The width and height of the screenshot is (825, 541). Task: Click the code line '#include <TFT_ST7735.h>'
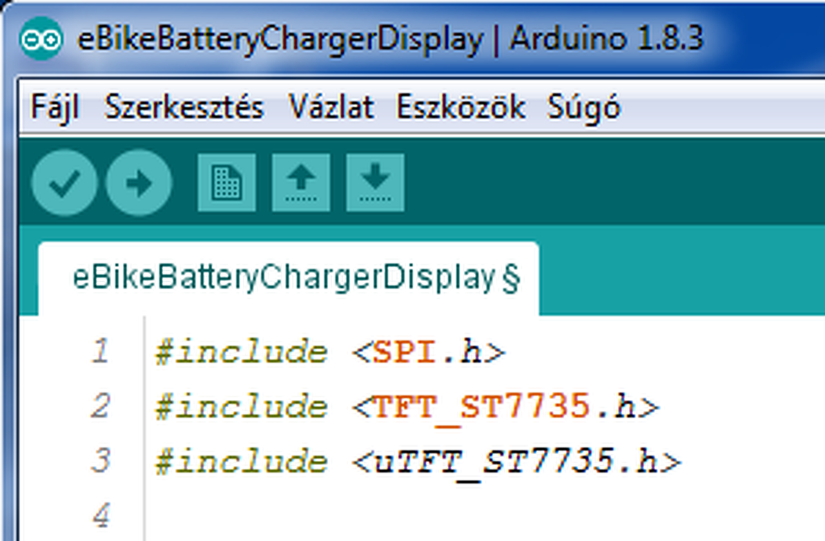coord(407,408)
